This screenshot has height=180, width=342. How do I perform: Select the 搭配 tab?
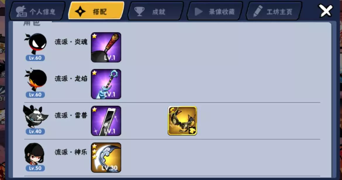[x=96, y=11]
